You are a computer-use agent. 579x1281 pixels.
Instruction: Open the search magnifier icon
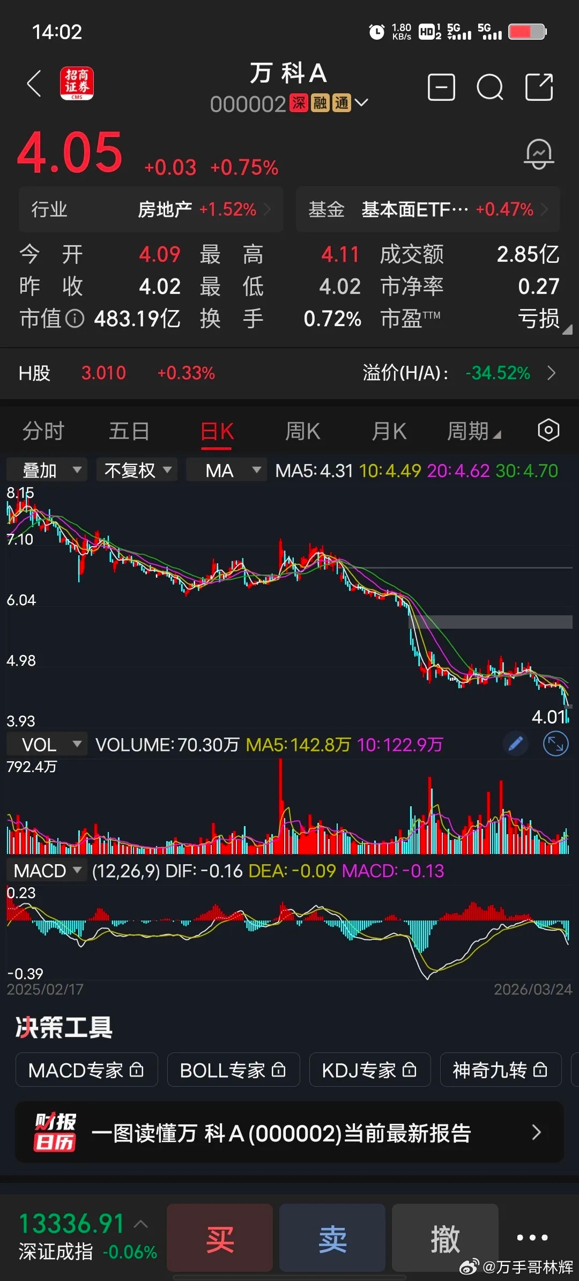click(x=490, y=87)
